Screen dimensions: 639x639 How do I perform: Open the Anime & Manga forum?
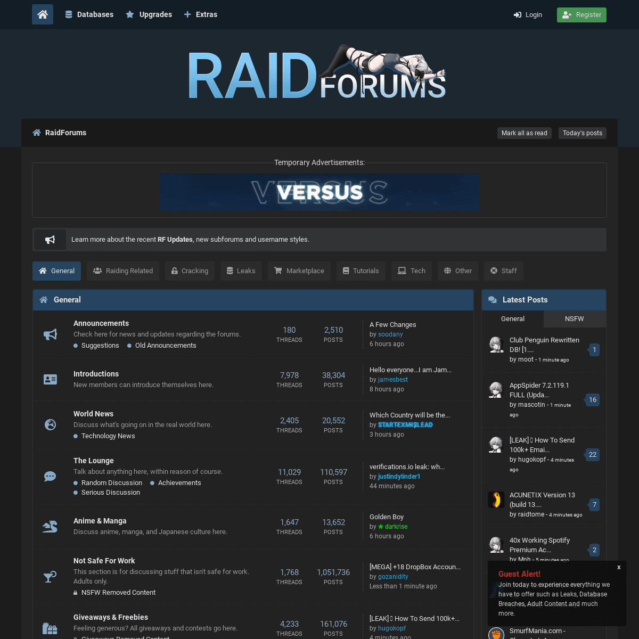tap(100, 521)
